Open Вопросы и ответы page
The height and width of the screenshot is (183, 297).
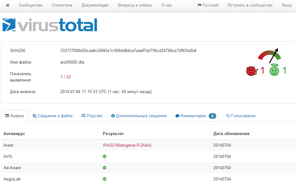point(135,5)
